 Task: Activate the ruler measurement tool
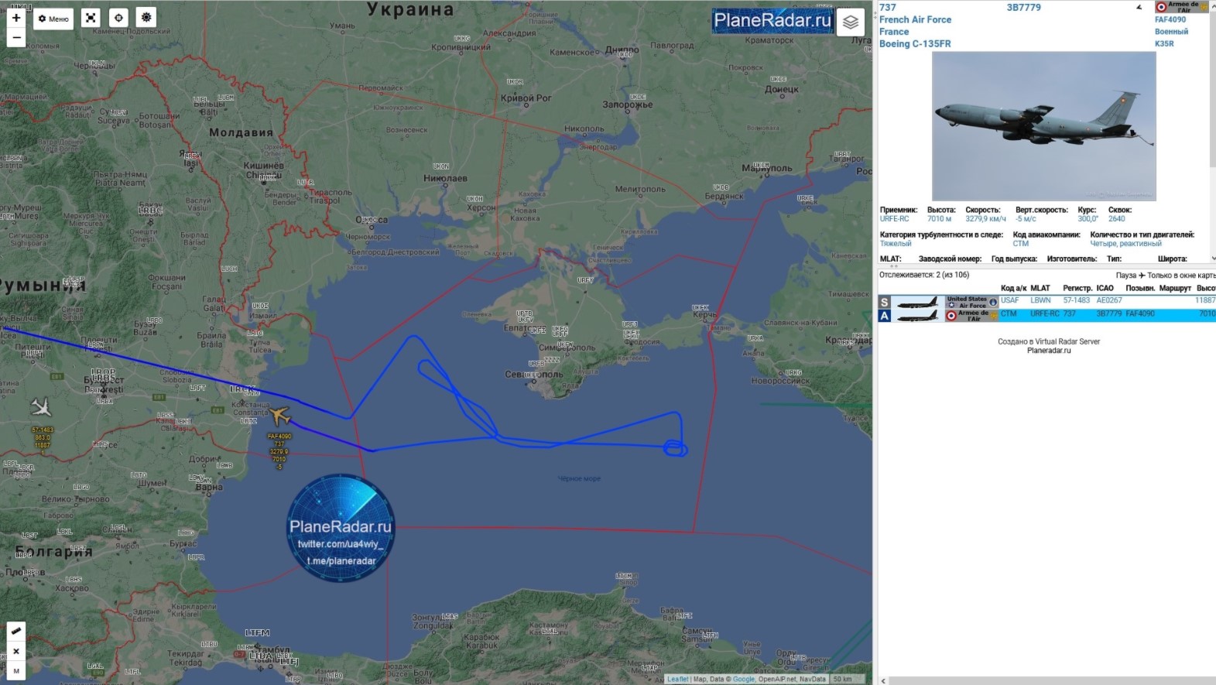coord(16,631)
